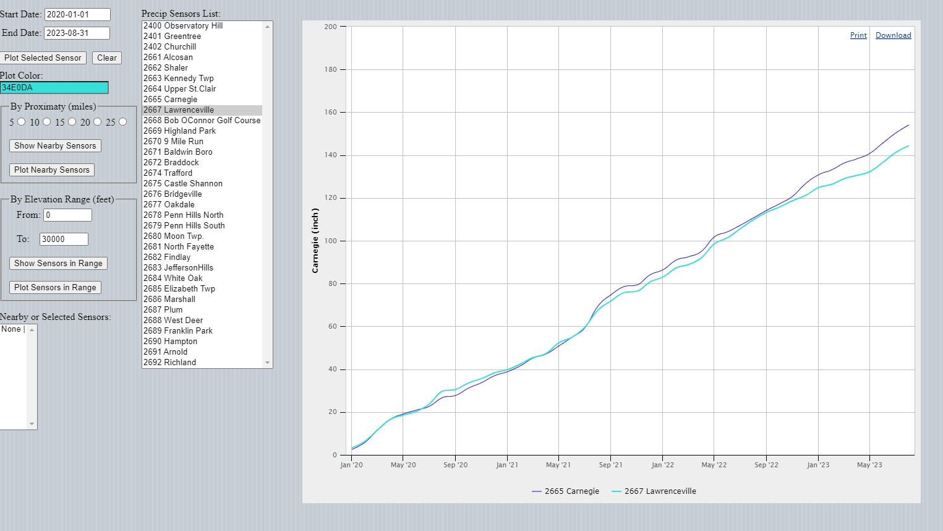Click Plot Sensors in Range button
The width and height of the screenshot is (943, 531).
coord(55,288)
